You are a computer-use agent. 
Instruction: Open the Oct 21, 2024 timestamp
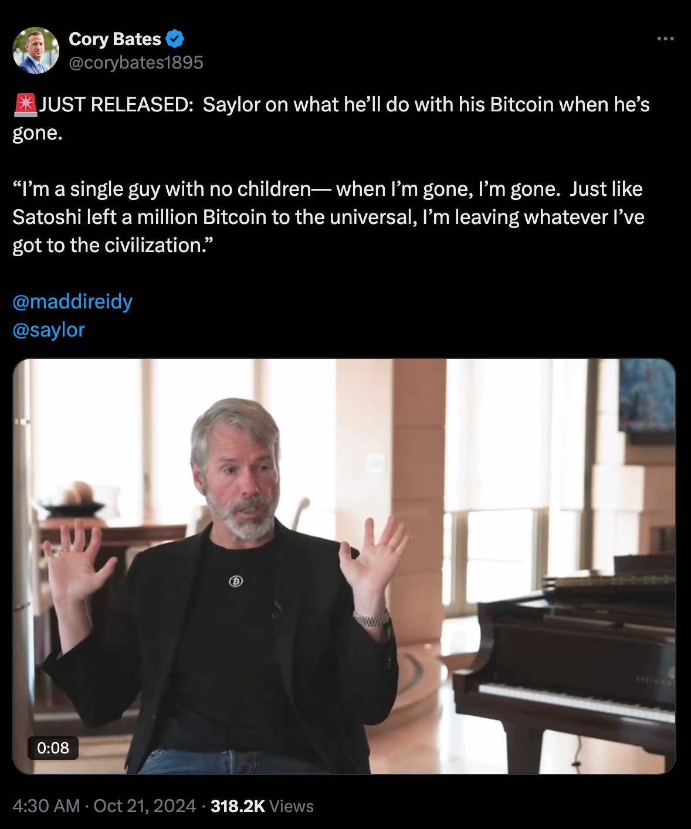[145, 806]
